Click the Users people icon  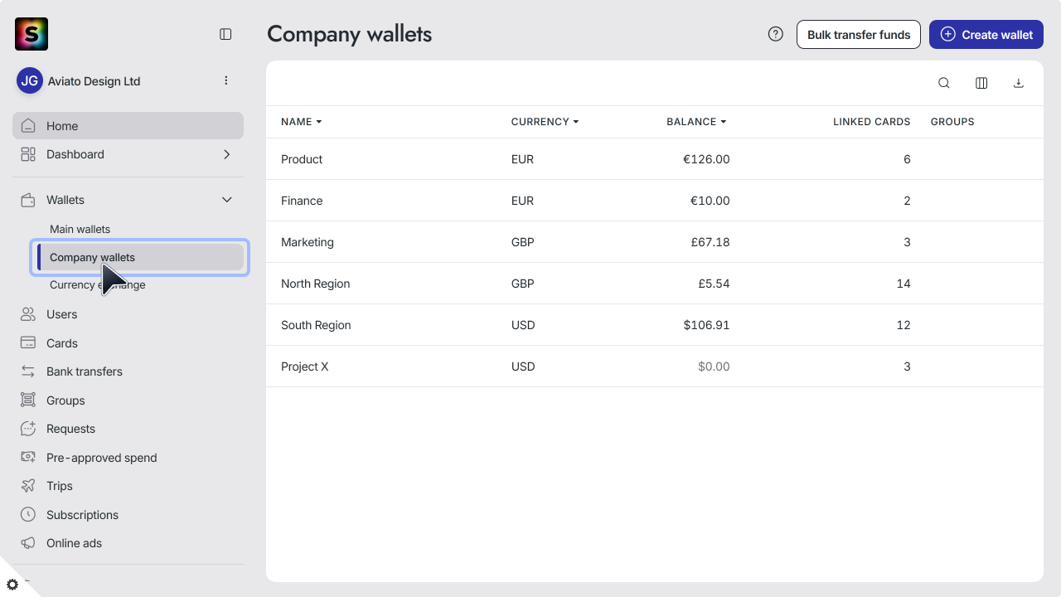point(28,314)
